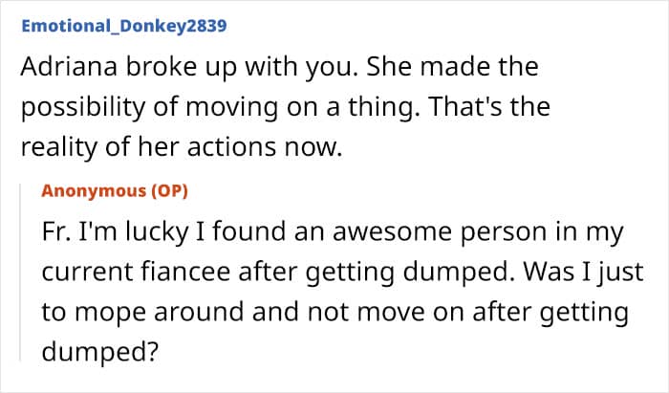Screen dimensions: 669x393
Task: Click the phrase "That's the" in the comment
Action: (489, 106)
